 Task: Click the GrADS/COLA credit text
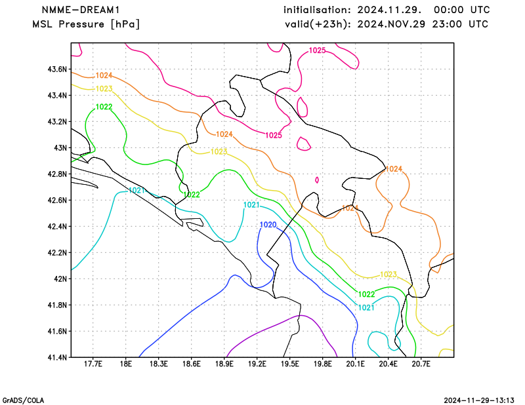pos(23,400)
